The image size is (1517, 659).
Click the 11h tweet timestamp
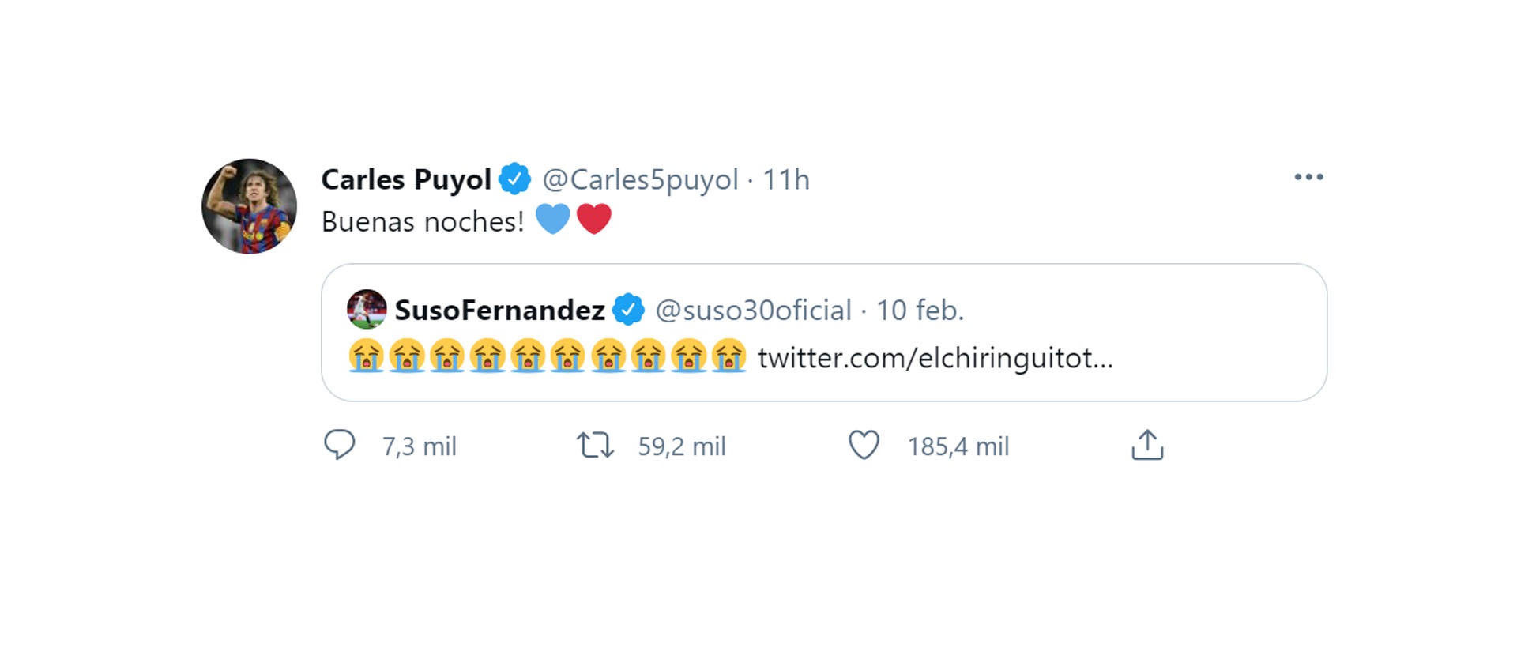[x=786, y=180]
